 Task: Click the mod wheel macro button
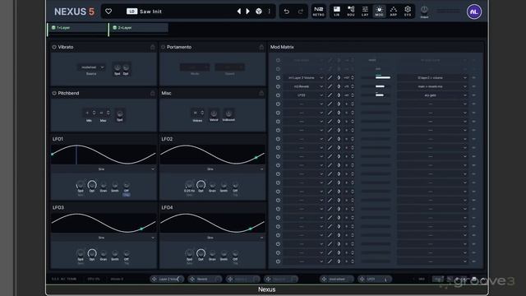[336, 279]
